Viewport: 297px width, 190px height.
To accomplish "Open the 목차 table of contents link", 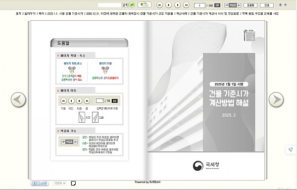I will coord(41,14).
